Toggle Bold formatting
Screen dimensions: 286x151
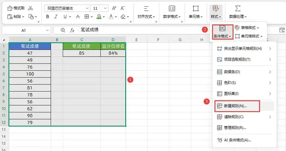click(48, 17)
